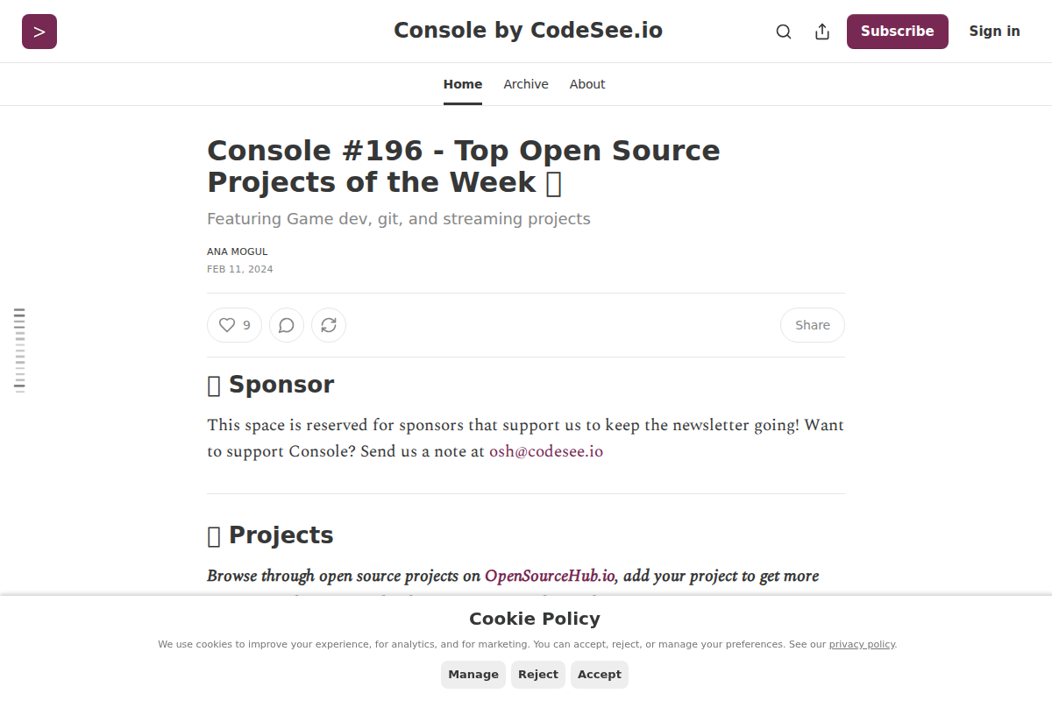Reject cookies in the banner
The image size is (1052, 701).
click(538, 675)
